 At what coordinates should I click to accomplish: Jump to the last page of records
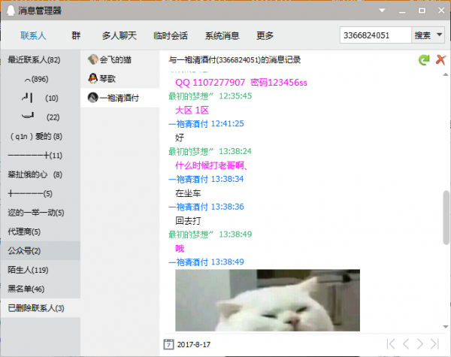click(x=435, y=343)
